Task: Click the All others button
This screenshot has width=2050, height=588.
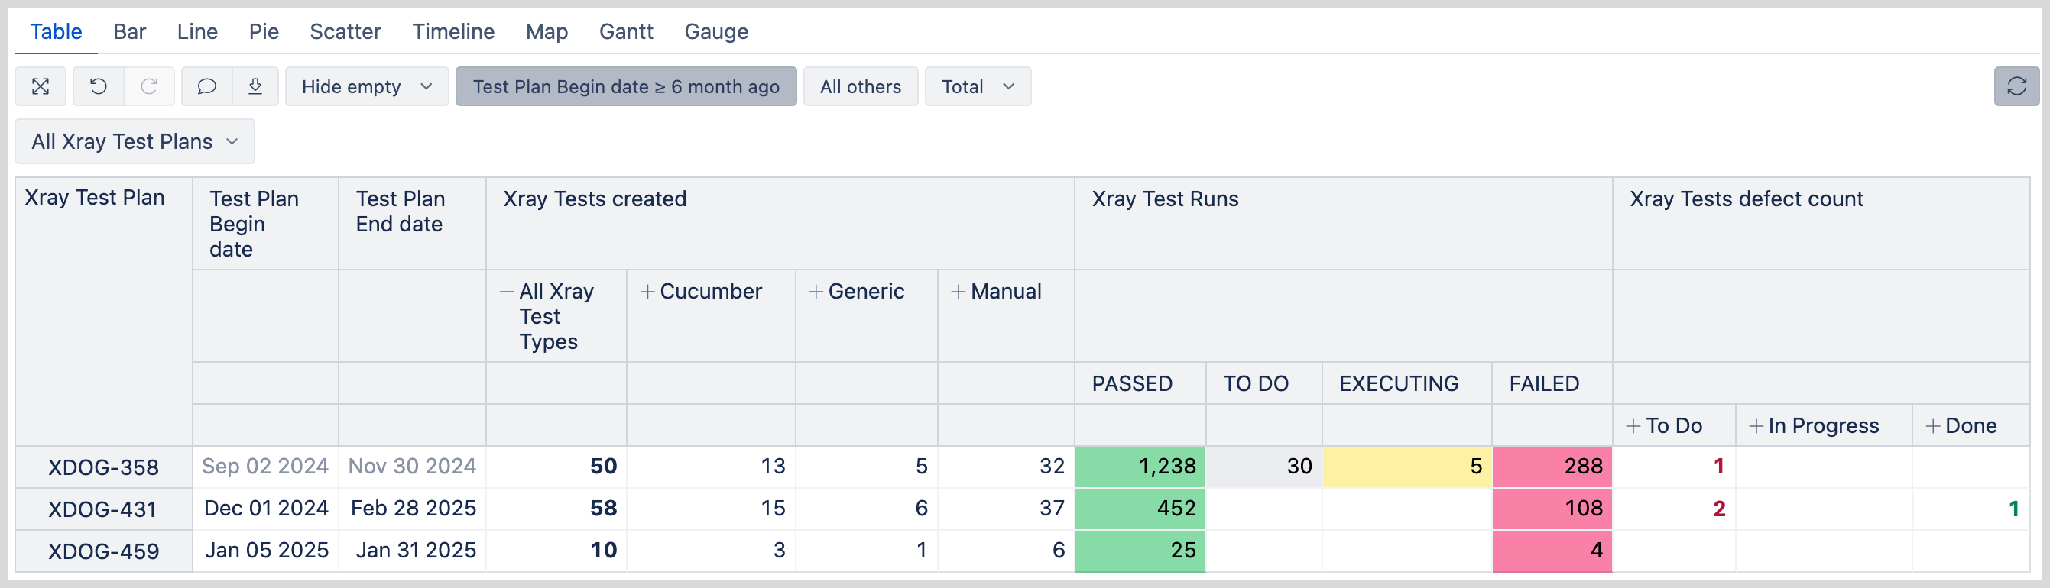Action: [860, 86]
